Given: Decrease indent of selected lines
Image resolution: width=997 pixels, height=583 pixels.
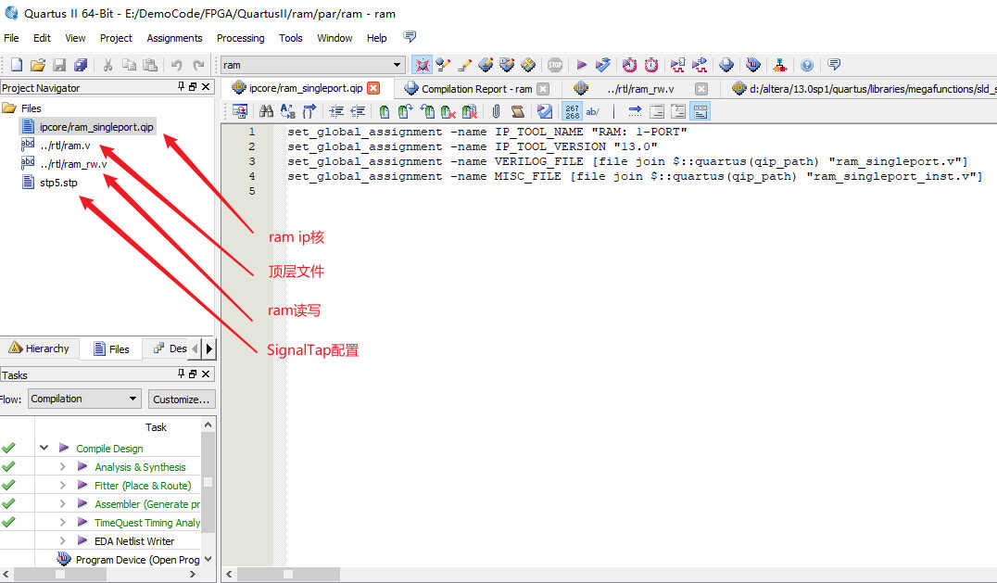Looking at the screenshot, I should coord(358,112).
